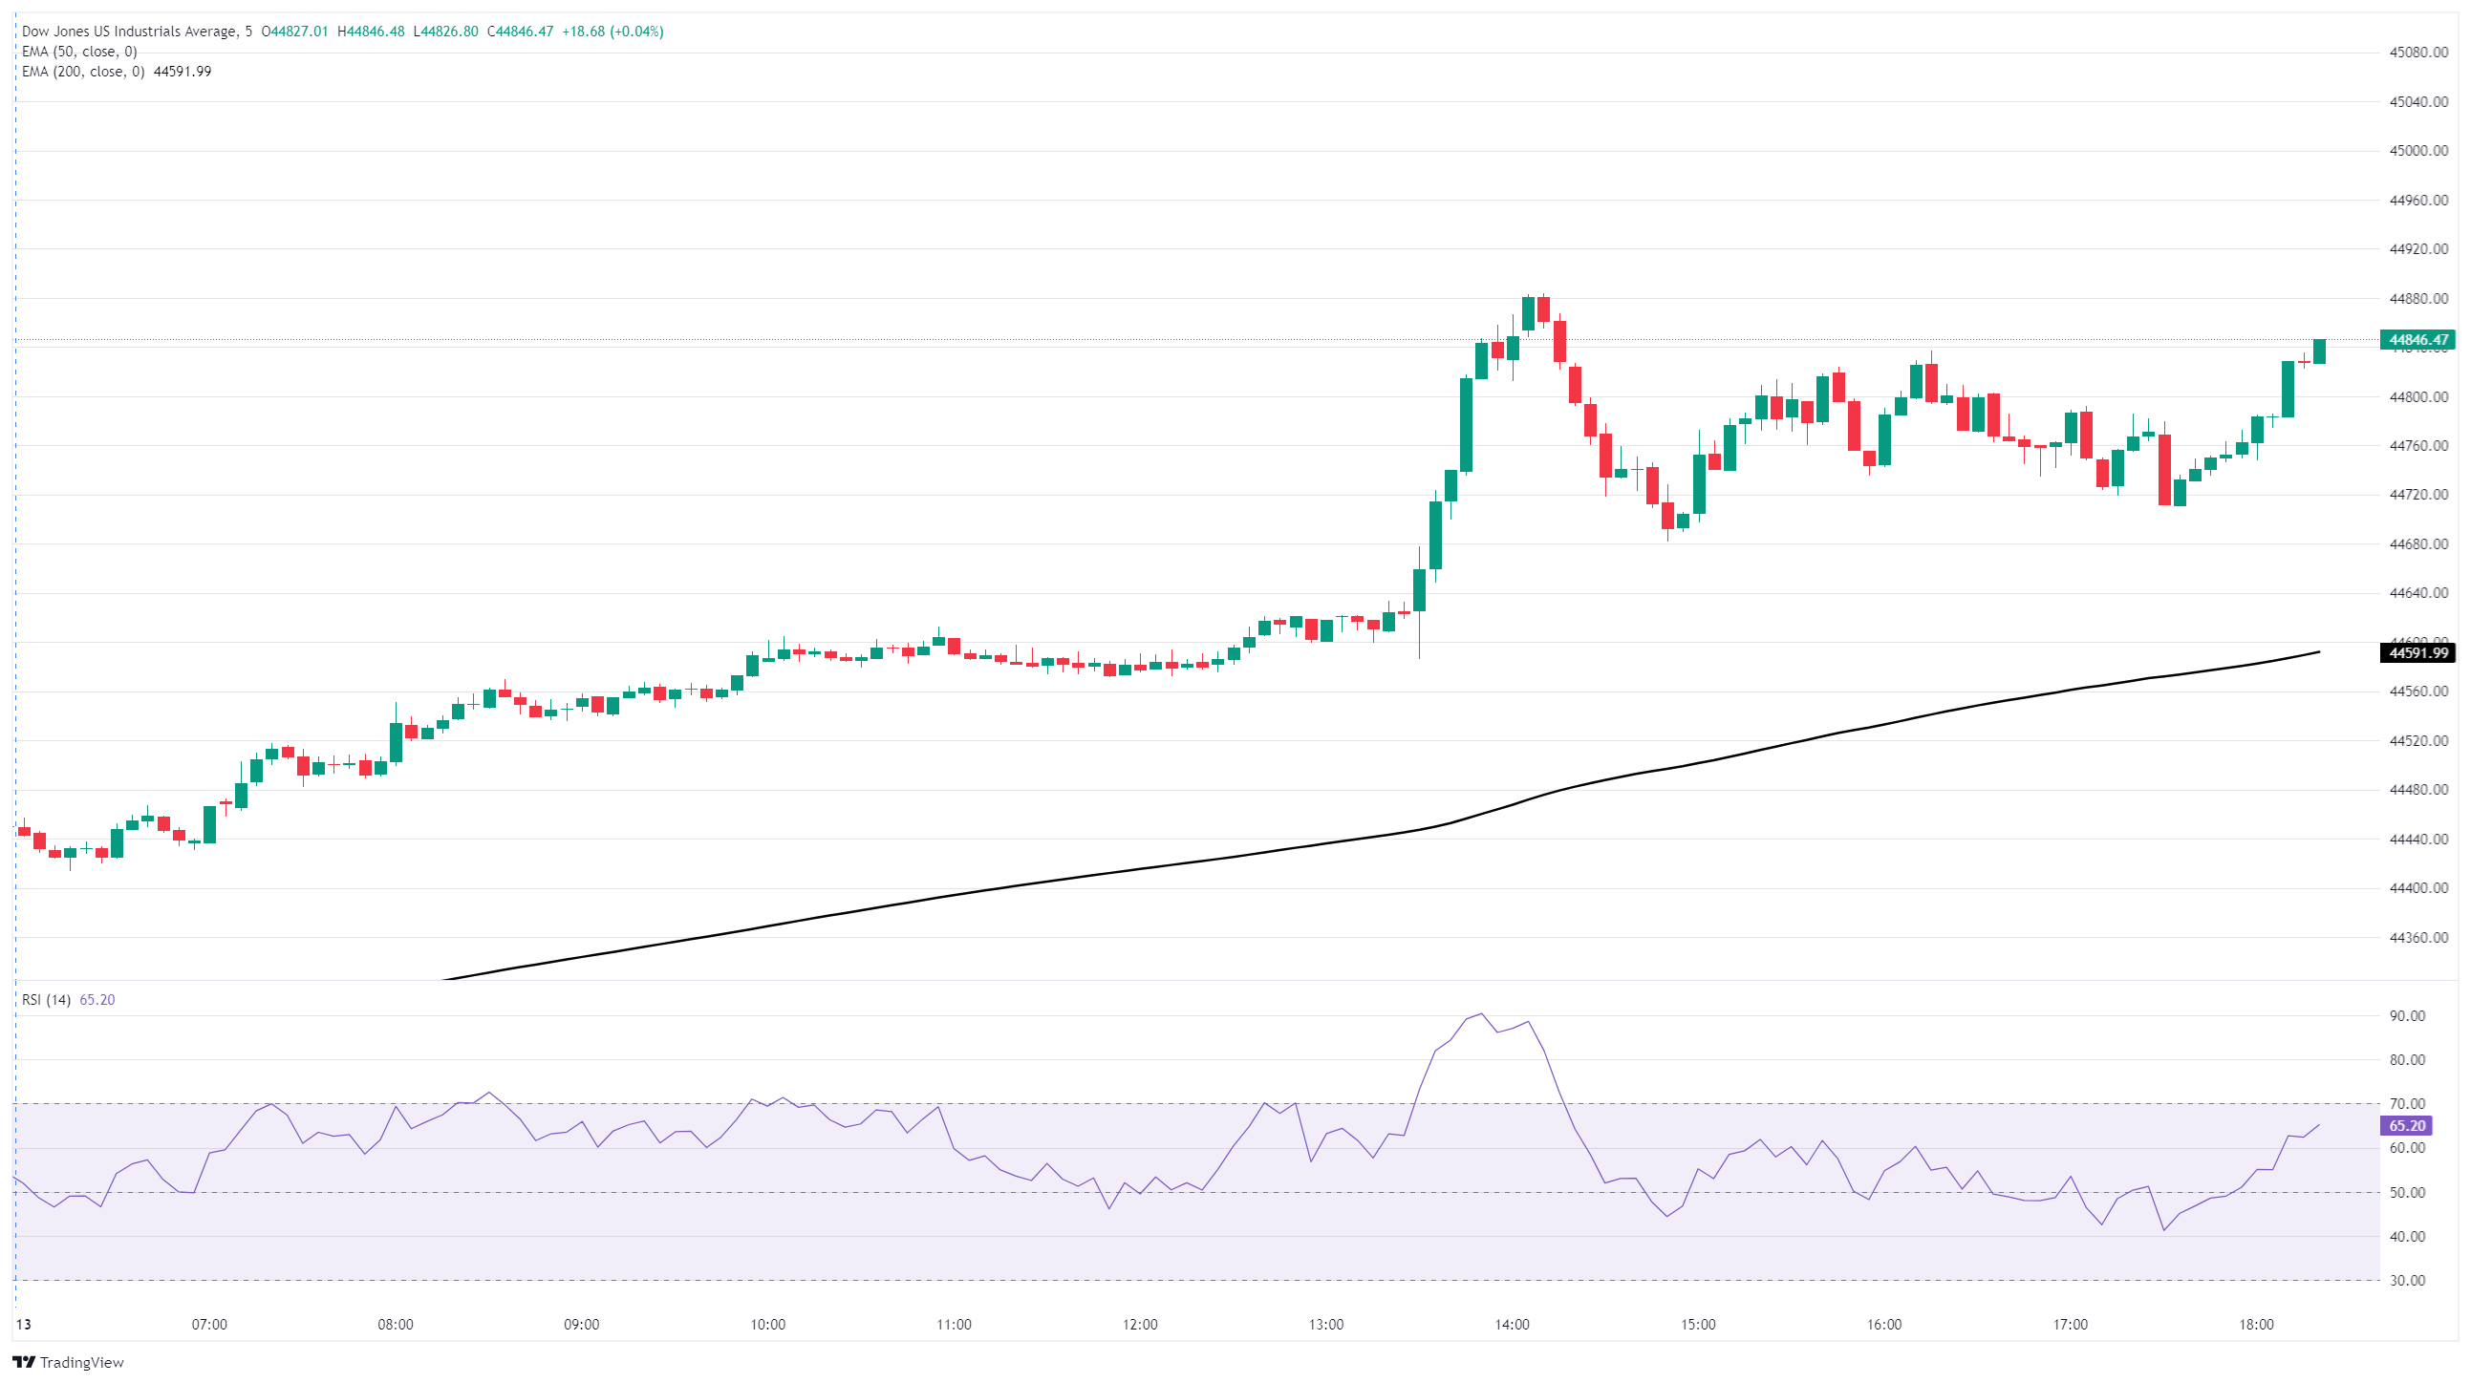Click the +18.68 (+0.04%) change value

pos(612,32)
